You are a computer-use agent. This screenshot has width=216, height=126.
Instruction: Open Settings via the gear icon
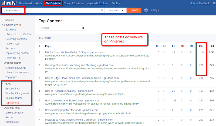146,10
